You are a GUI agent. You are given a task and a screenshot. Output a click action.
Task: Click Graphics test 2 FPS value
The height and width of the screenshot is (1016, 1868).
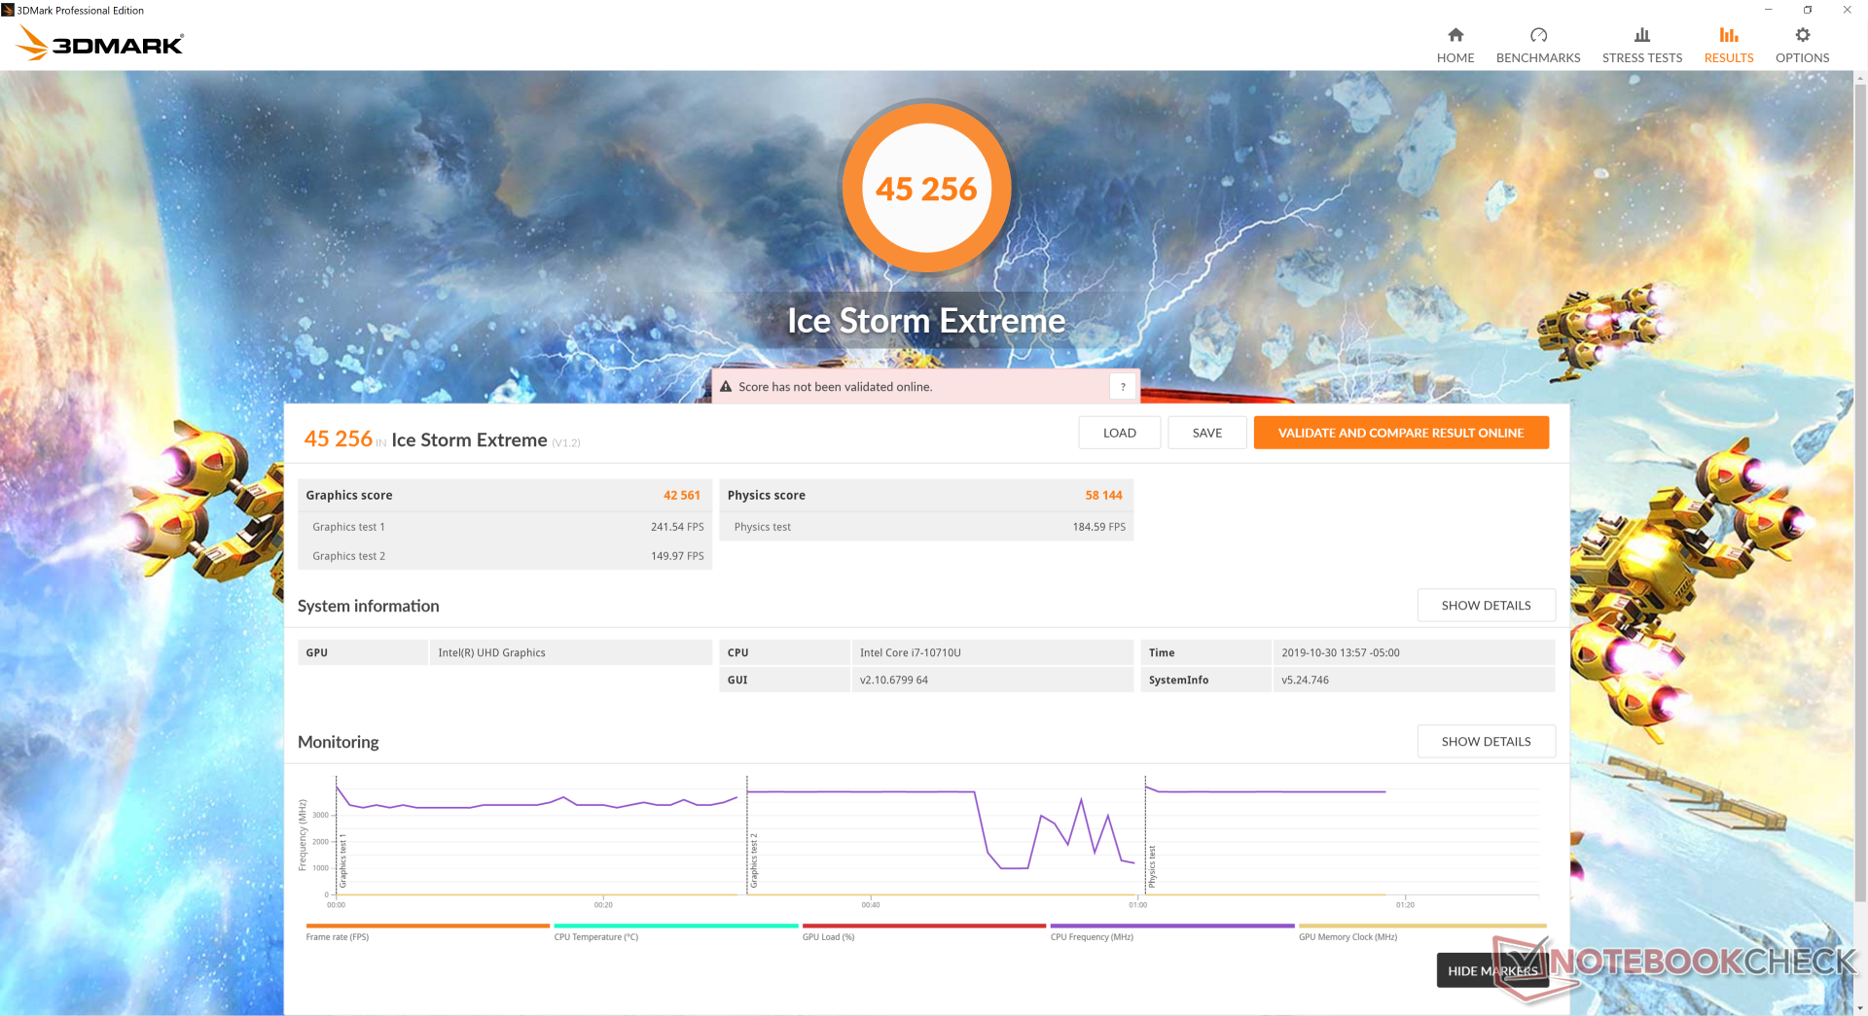click(x=677, y=556)
